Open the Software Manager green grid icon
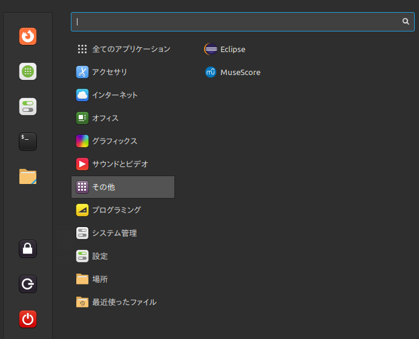Screen dimensions: 419x339 [x=28, y=71]
